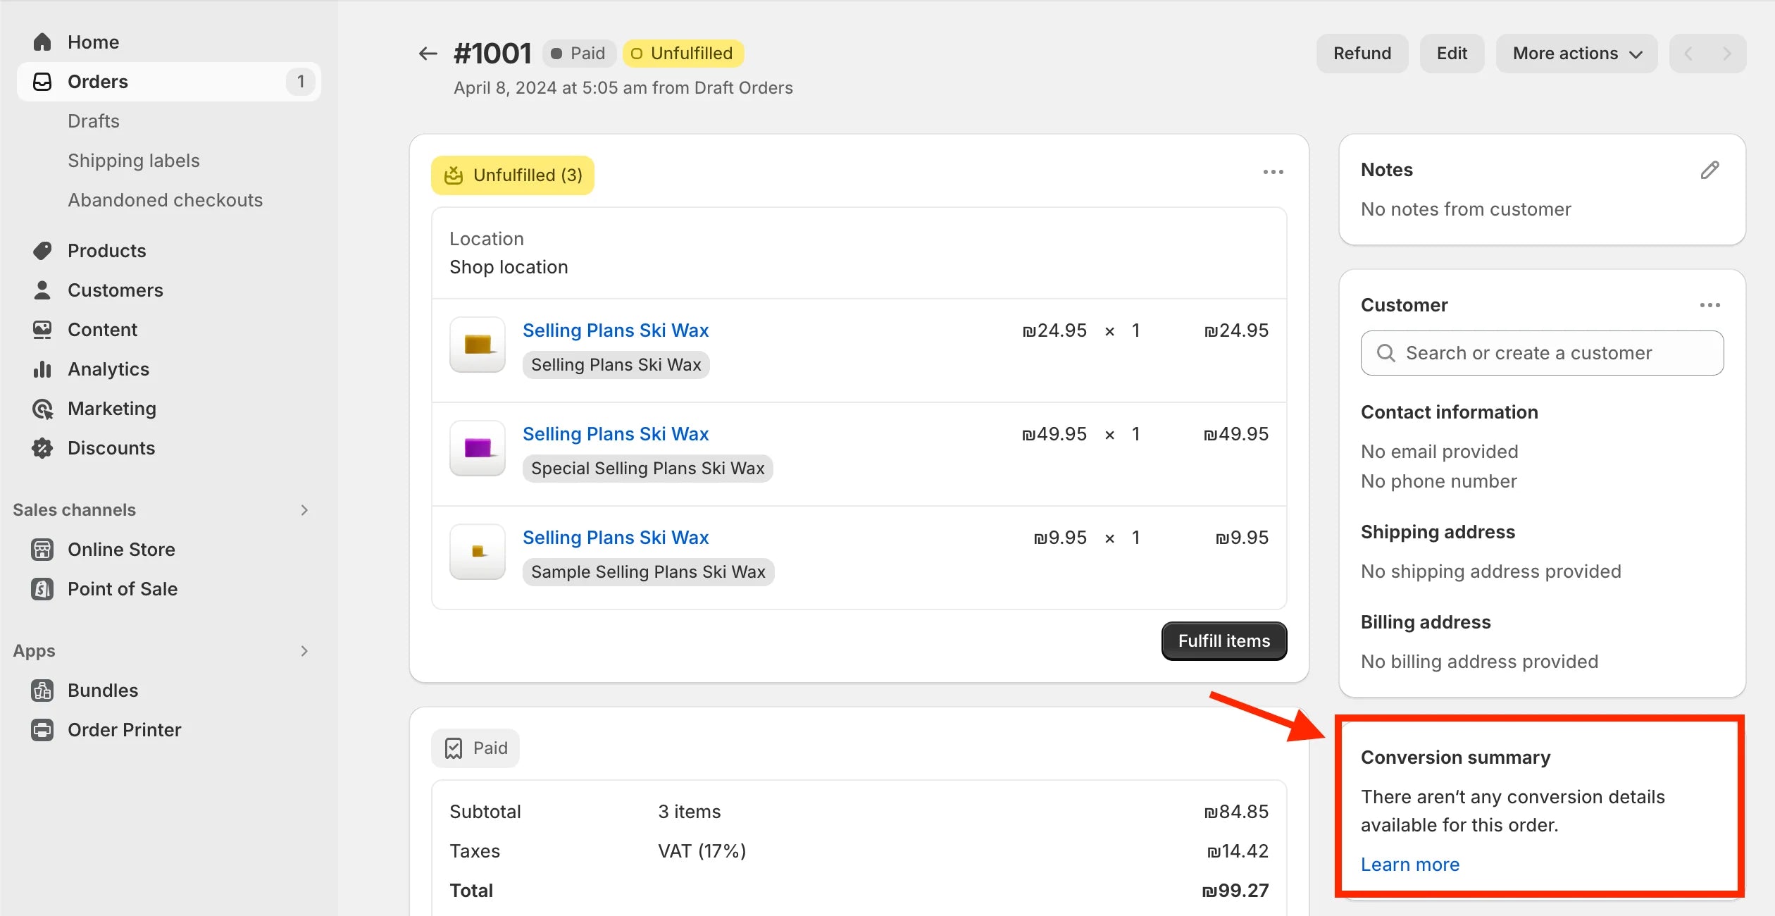Open the Content sidebar icon
This screenshot has width=1775, height=916.
pyautogui.click(x=42, y=329)
